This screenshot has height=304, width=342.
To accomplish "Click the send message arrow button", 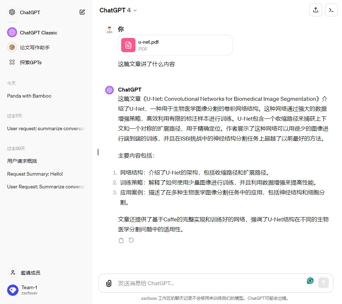I will [x=323, y=283].
